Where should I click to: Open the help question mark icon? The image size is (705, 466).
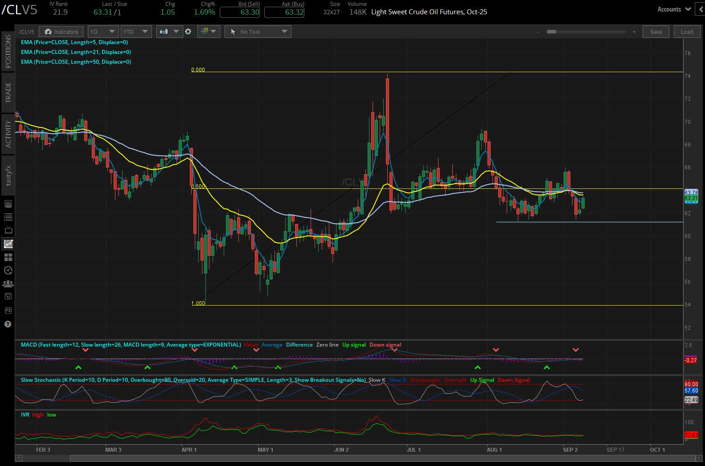8,324
